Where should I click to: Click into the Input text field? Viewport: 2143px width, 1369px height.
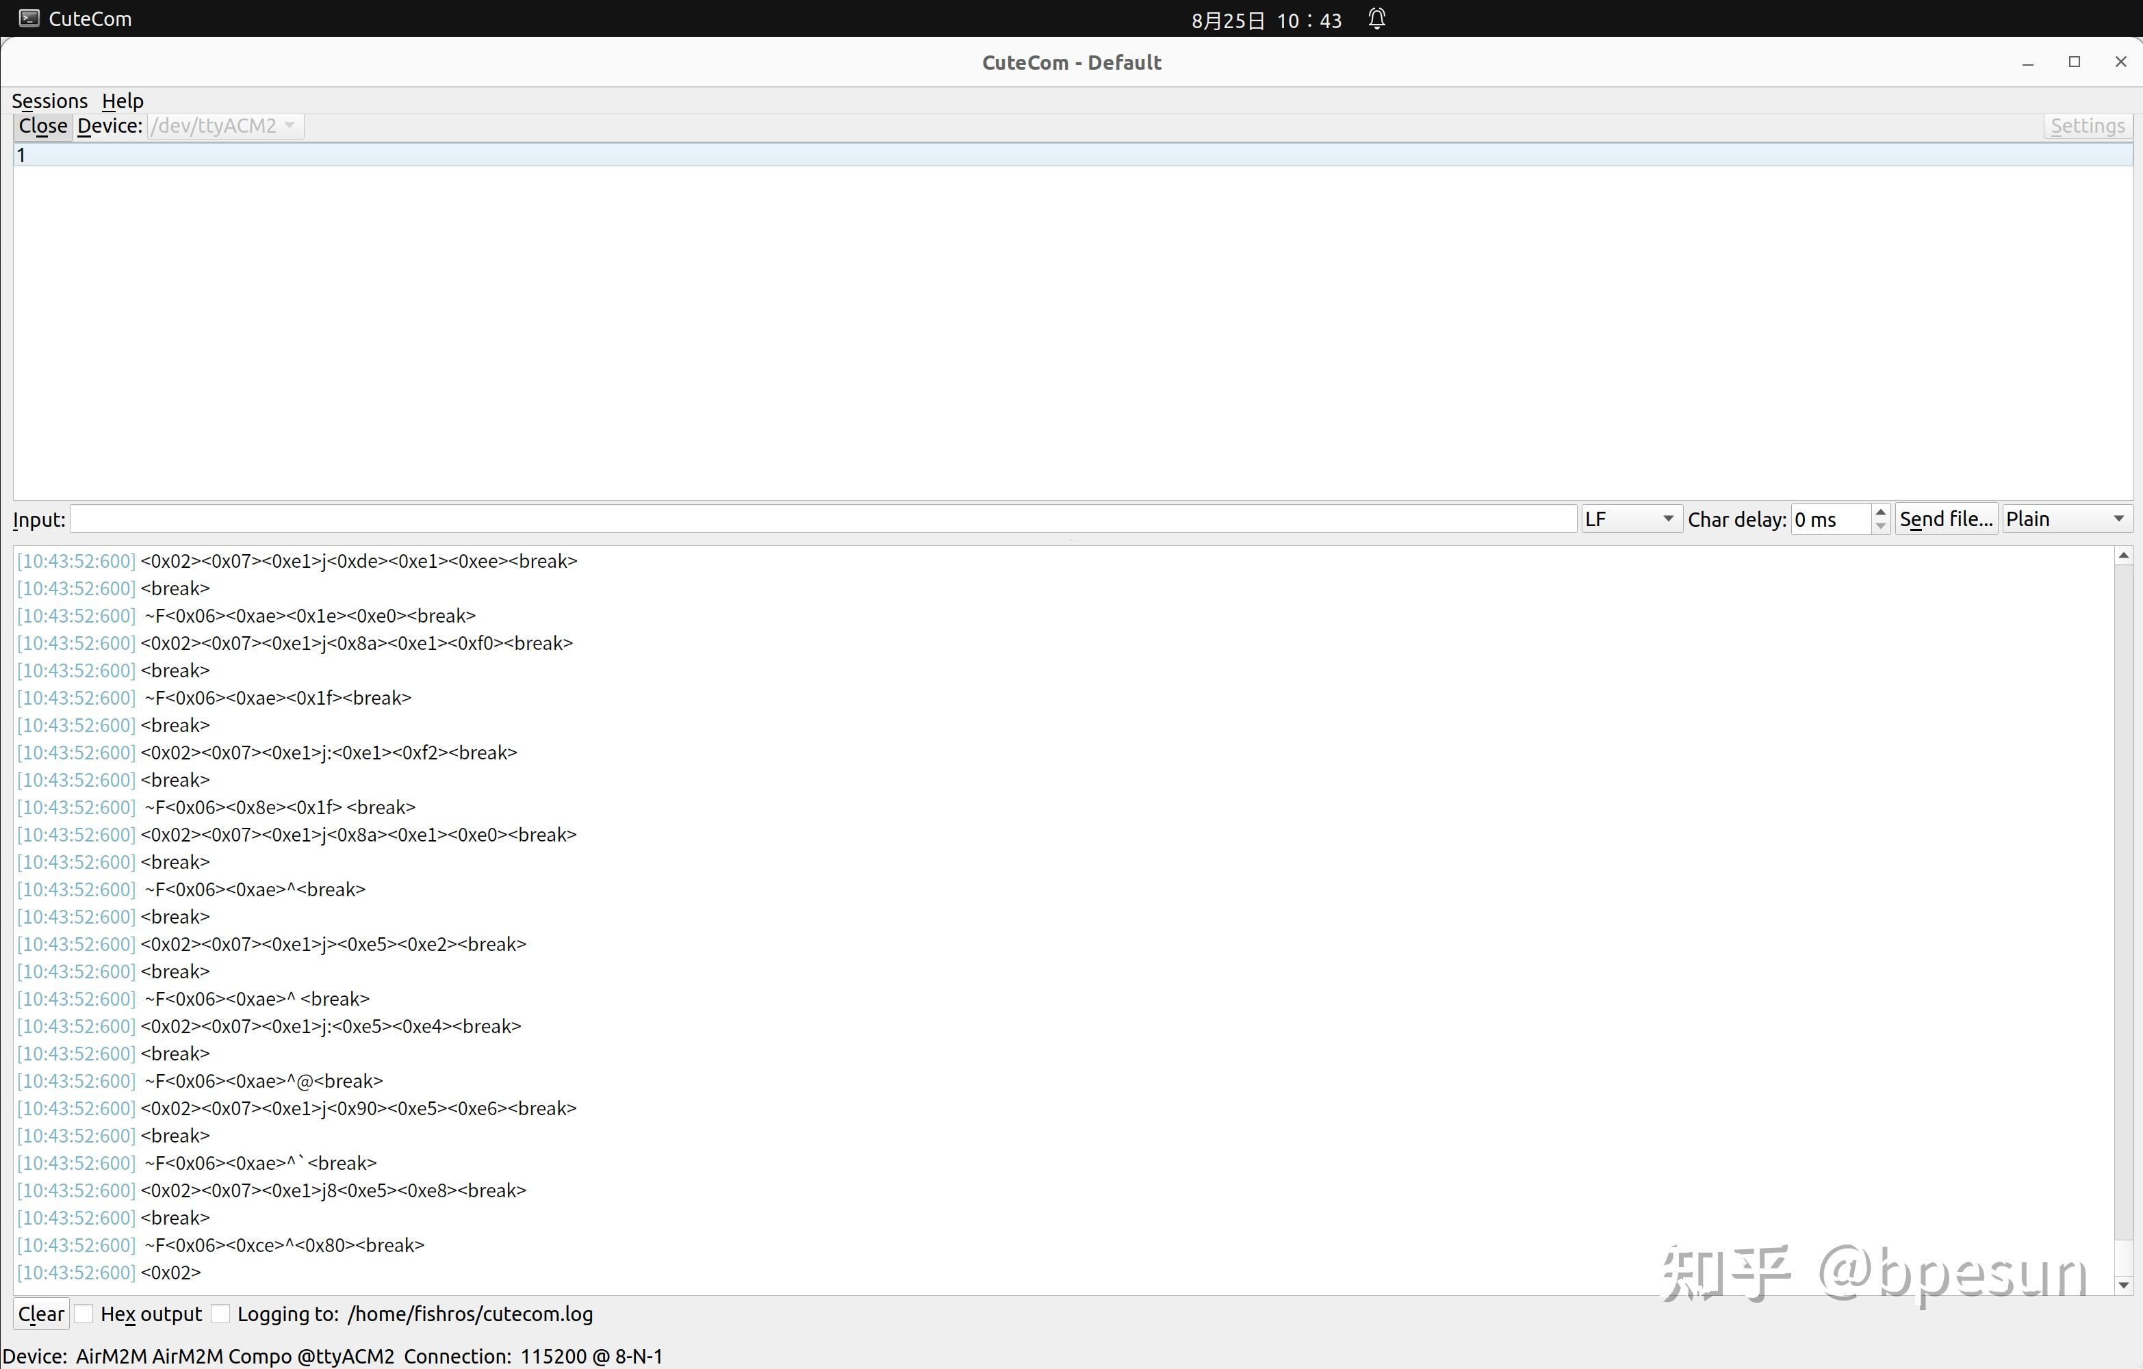[822, 519]
